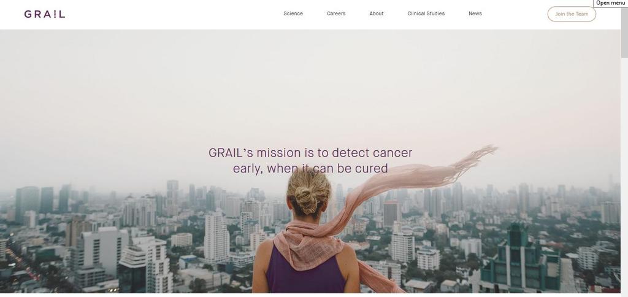Click the blank header space beside the logo
The height and width of the screenshot is (297, 628).
point(172,14)
